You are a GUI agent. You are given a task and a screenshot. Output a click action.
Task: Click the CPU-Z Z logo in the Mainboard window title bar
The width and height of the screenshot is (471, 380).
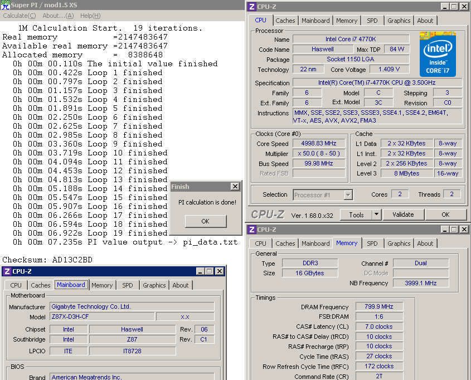(7, 271)
